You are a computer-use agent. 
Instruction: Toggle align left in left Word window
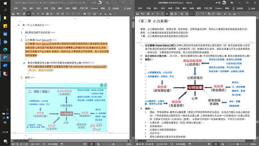29,14
